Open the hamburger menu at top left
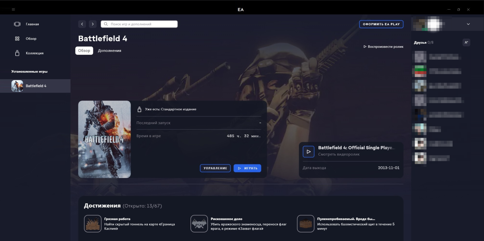The image size is (484, 241). (x=13, y=9)
